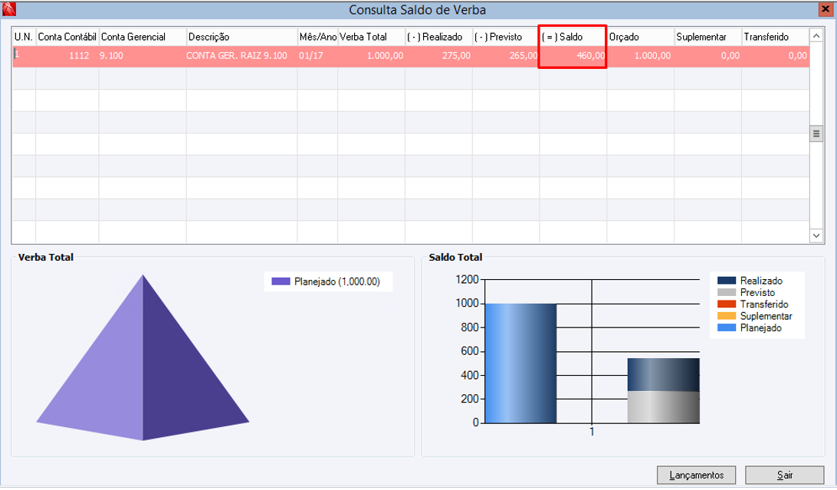Click the Descrição column header
The image size is (837, 490).
241,37
